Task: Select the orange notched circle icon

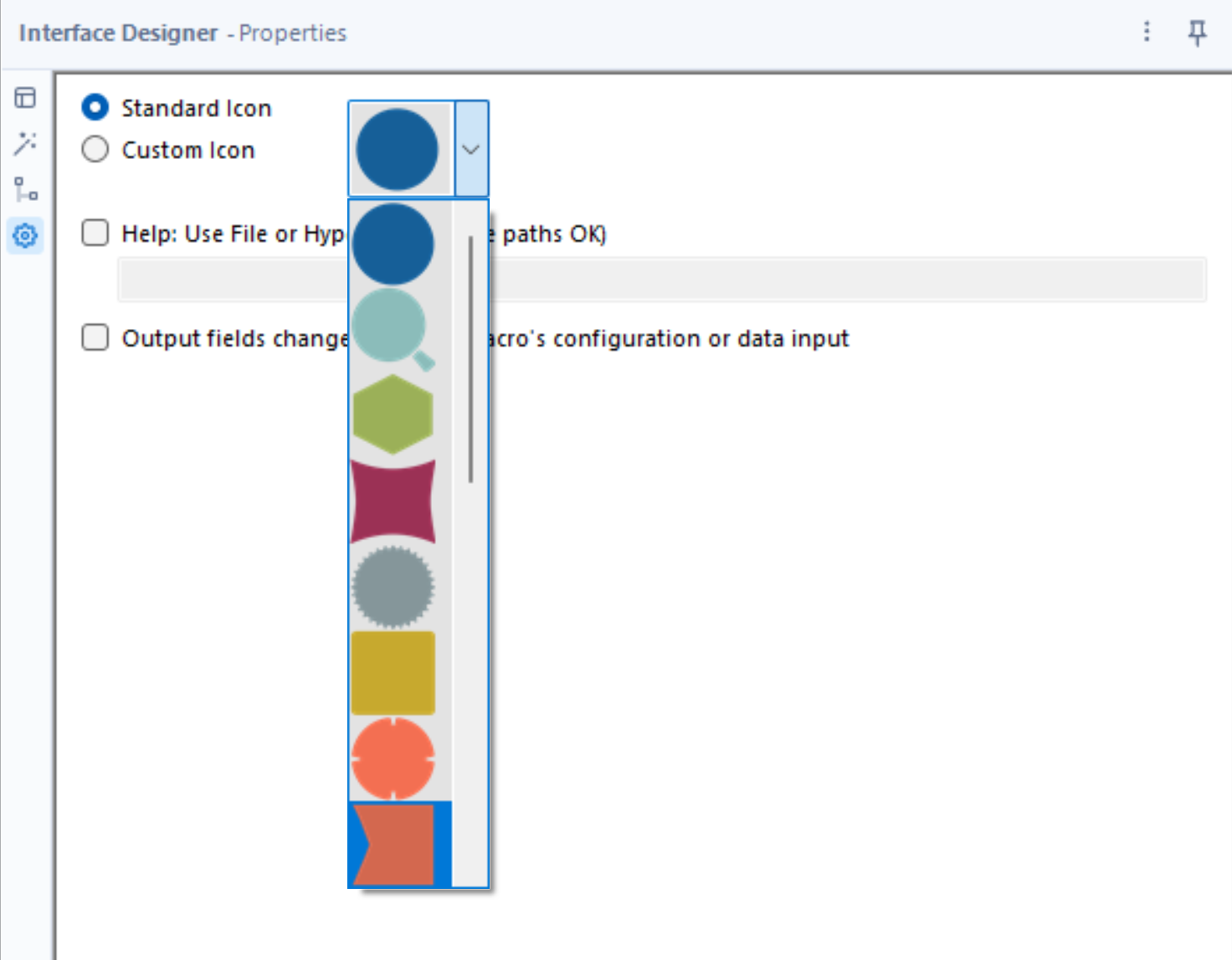Action: [x=393, y=758]
